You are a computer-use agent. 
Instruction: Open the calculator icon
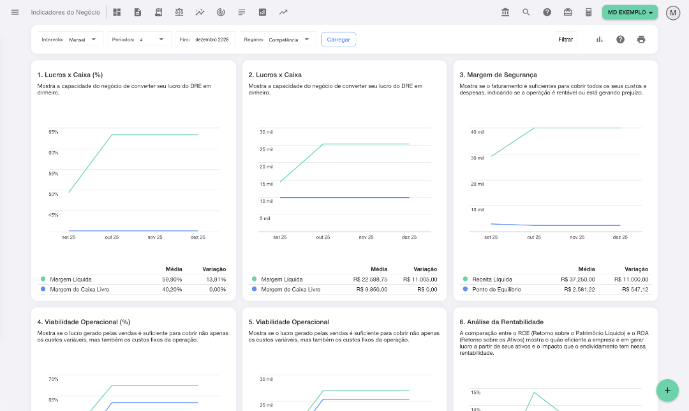[x=589, y=12]
